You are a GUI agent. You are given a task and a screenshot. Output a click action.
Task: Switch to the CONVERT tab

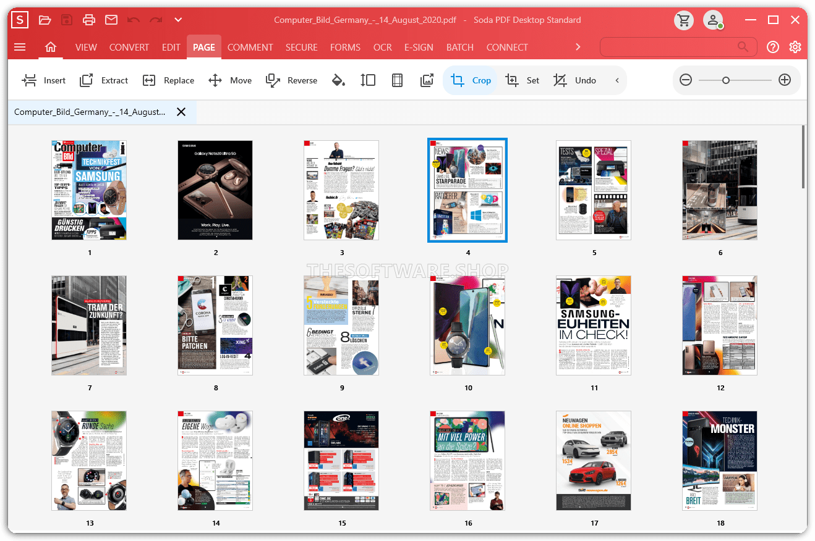click(129, 47)
